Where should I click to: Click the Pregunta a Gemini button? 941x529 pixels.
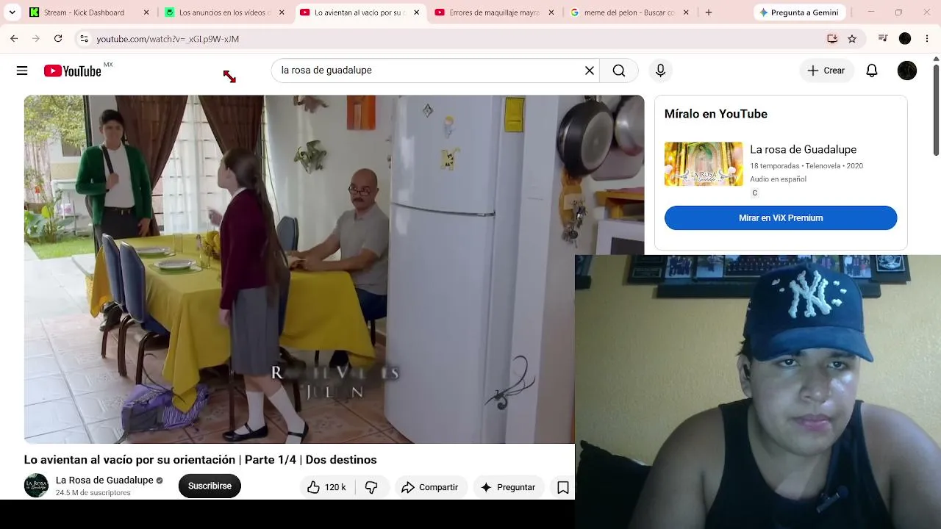(799, 12)
